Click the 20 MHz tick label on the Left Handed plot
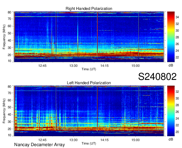Screen dimensions: 182x148 (x=9, y=129)
